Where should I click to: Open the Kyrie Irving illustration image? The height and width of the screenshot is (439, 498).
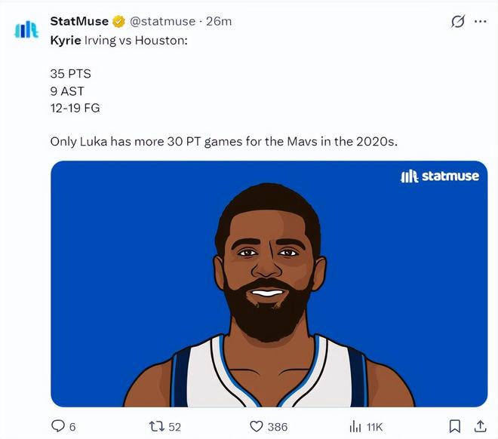(269, 284)
